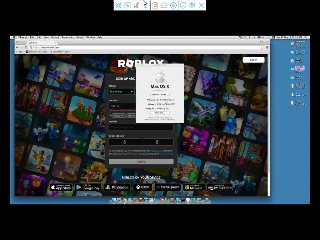Open the Apps bookmarks shortcut

click(x=20, y=52)
